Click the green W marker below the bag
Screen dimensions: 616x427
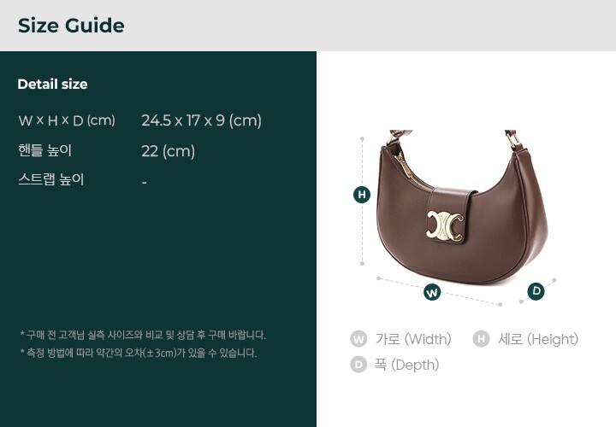click(x=432, y=293)
